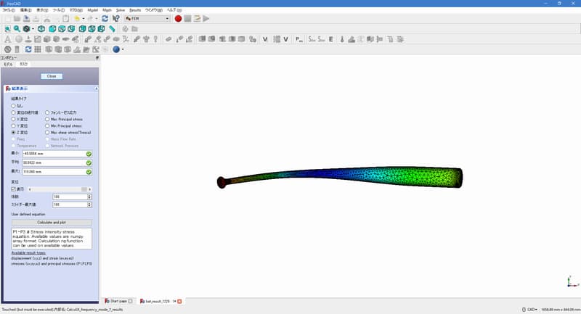Click the 'E' equation icon in FEM toolbar
Screen dimensions: 581x314
331,39
